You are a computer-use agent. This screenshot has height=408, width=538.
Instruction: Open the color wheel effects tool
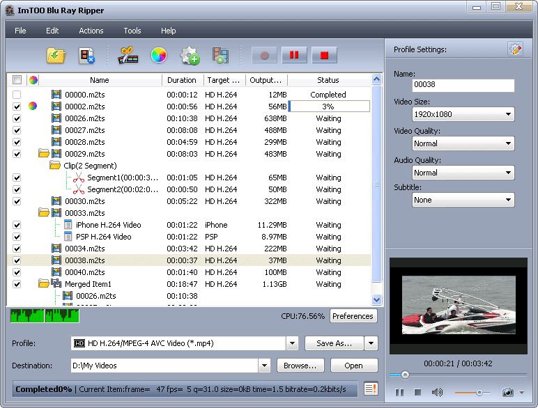159,56
